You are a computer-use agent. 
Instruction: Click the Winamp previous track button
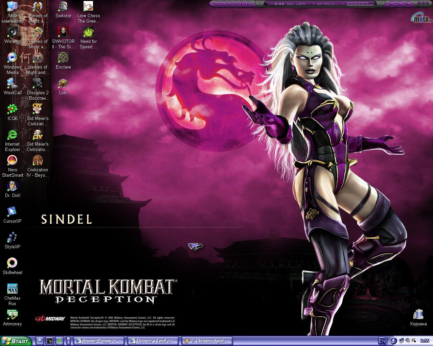(x=217, y=4)
